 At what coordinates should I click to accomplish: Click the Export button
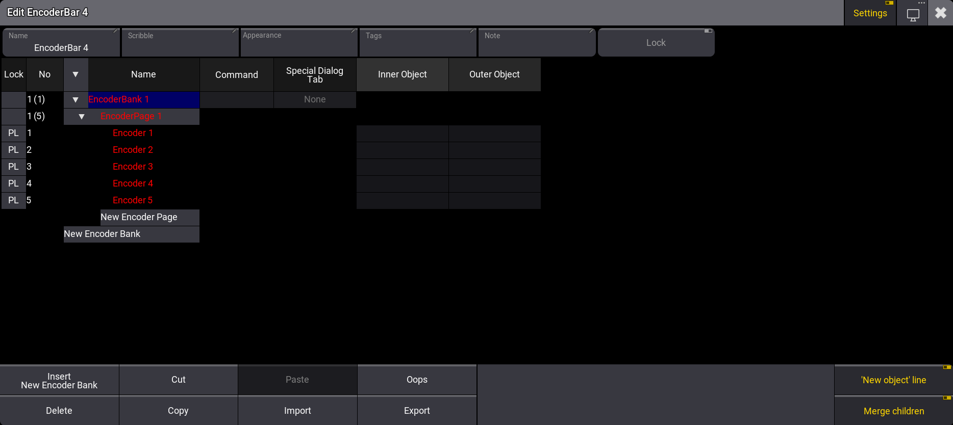tap(417, 411)
